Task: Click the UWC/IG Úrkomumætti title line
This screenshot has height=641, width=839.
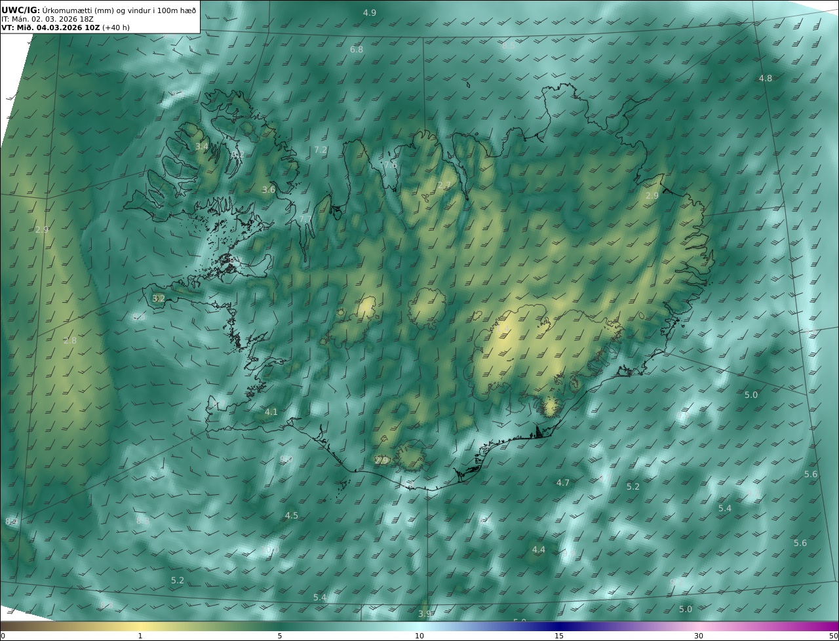Action: (99, 10)
